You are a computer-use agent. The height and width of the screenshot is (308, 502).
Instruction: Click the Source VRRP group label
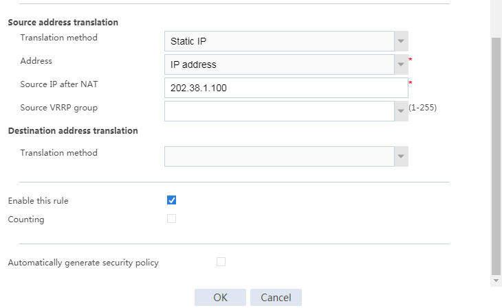(x=59, y=108)
